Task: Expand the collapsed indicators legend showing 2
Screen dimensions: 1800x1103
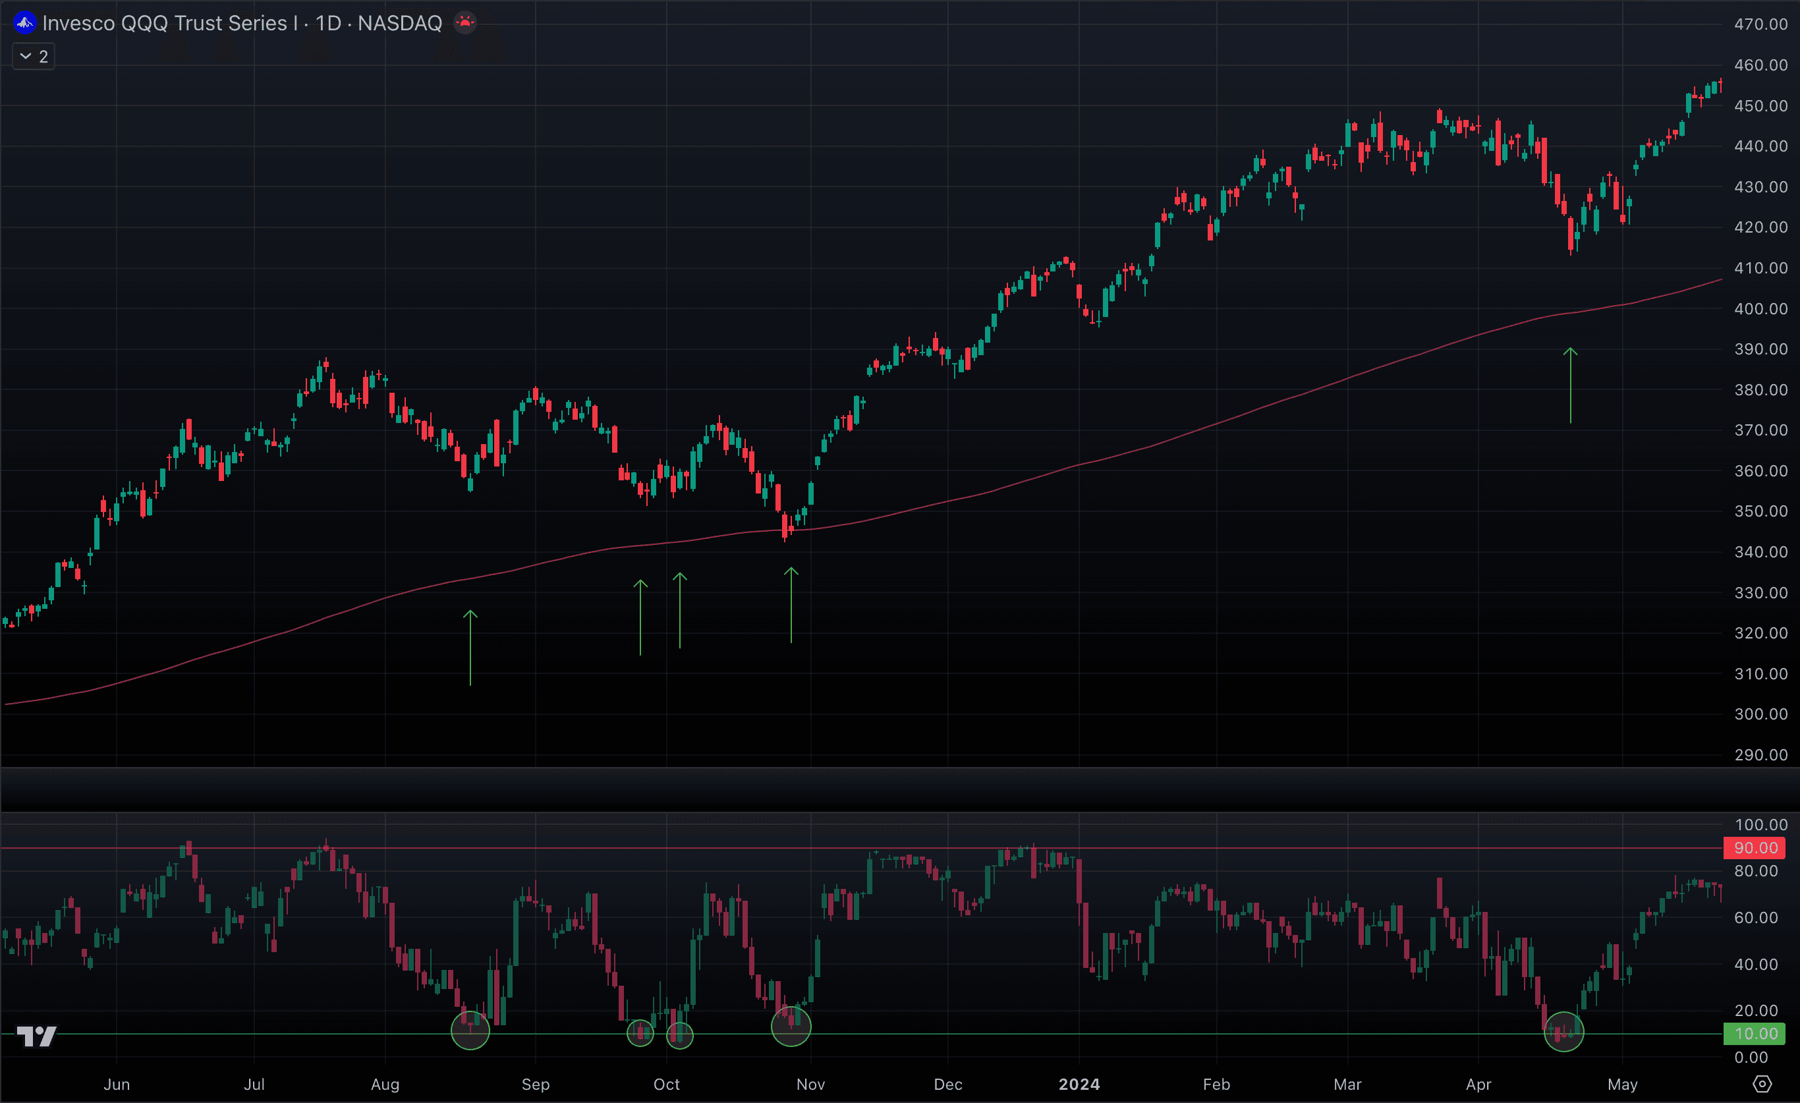Action: [x=34, y=56]
